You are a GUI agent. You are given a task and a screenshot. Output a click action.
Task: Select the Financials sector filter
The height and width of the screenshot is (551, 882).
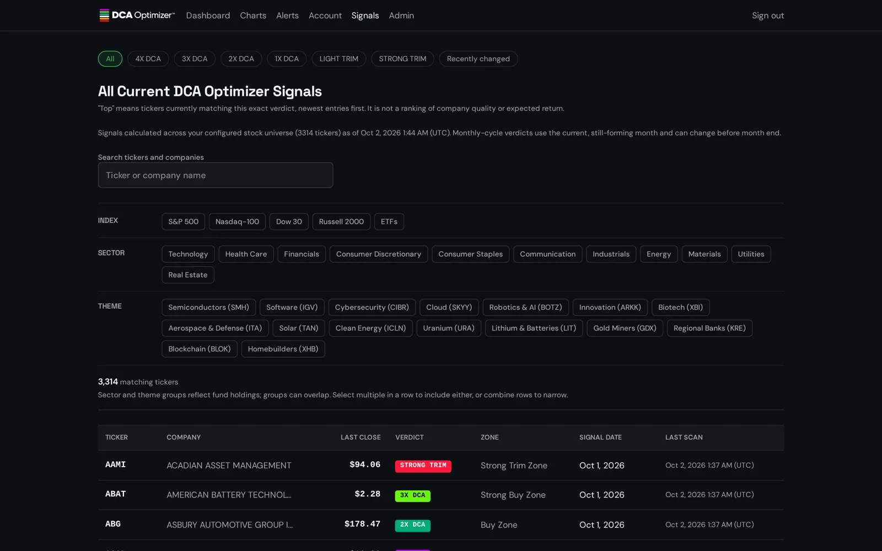point(302,254)
